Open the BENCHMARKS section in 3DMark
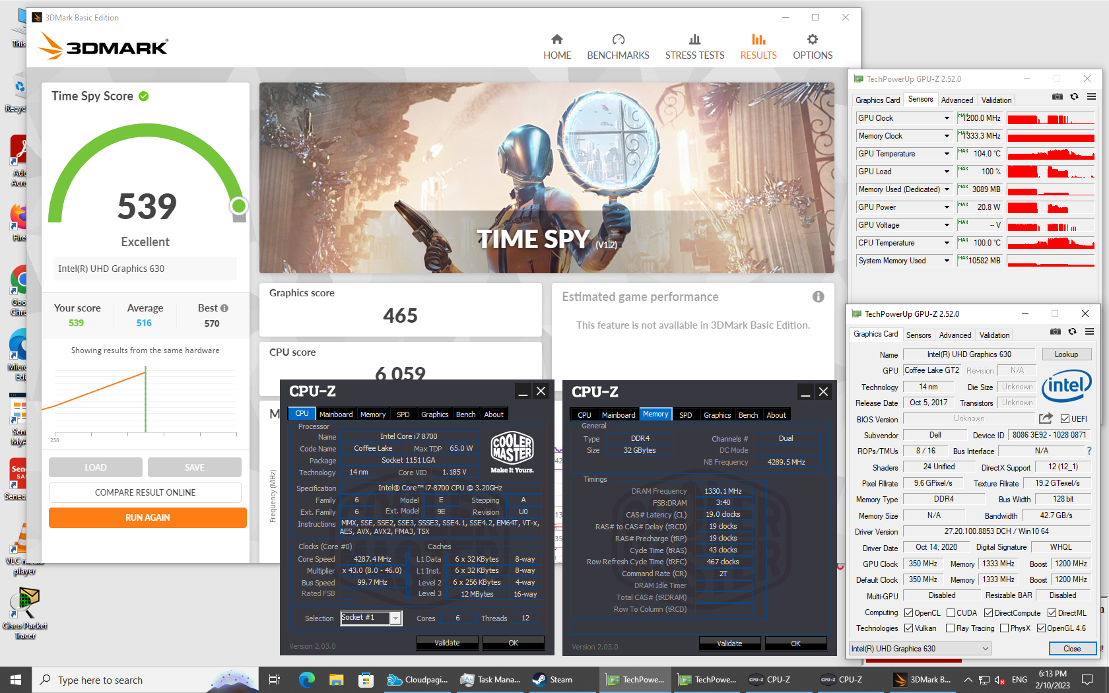 click(x=618, y=47)
